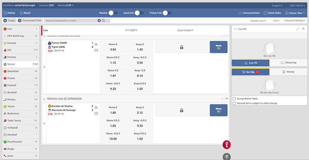This screenshot has height=160, width=309.
Task: Click the Toggle button in filter bar
Action: [10, 21]
